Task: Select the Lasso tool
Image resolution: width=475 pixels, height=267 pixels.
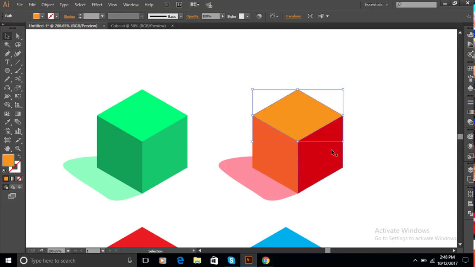Action: coord(18,44)
